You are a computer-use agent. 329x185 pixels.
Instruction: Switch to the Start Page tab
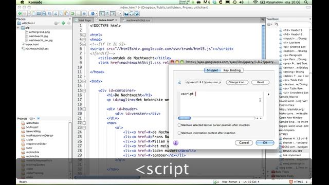83,20
